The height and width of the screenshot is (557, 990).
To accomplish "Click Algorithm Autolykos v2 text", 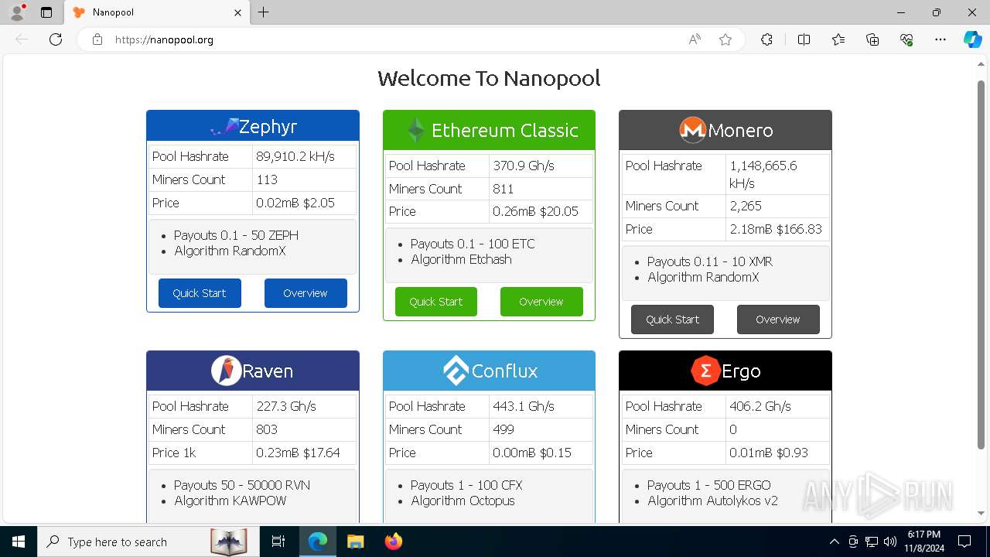I will tap(712, 501).
